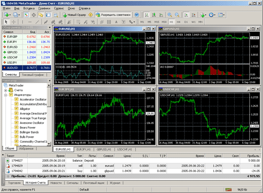Viewport: 263px width, 193px height.
Task: Sort by the Прибыль column header
Action: tap(251, 156)
